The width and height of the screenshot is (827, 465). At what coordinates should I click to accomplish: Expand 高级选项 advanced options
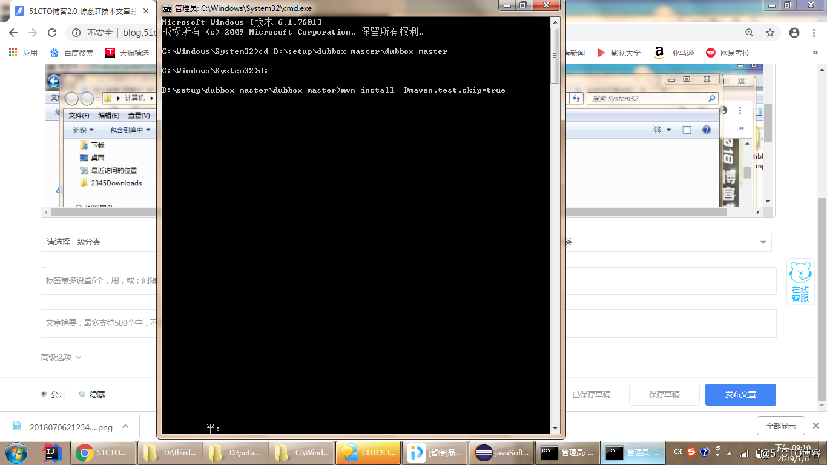click(61, 357)
